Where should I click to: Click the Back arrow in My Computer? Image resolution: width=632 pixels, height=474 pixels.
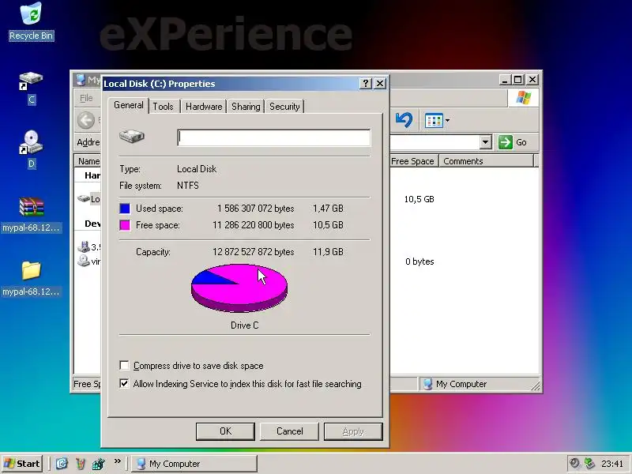pos(86,120)
